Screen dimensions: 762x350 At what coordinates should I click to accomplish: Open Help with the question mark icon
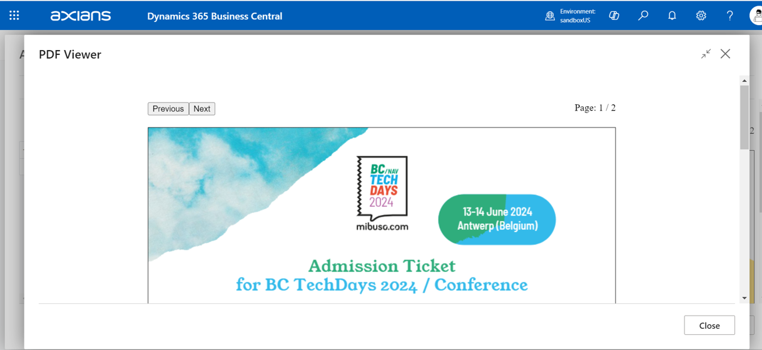[x=729, y=16]
